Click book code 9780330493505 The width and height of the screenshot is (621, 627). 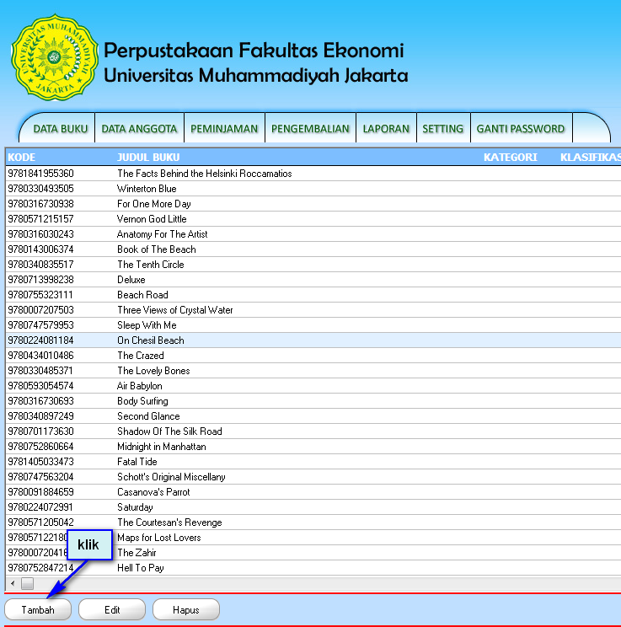[x=40, y=189]
